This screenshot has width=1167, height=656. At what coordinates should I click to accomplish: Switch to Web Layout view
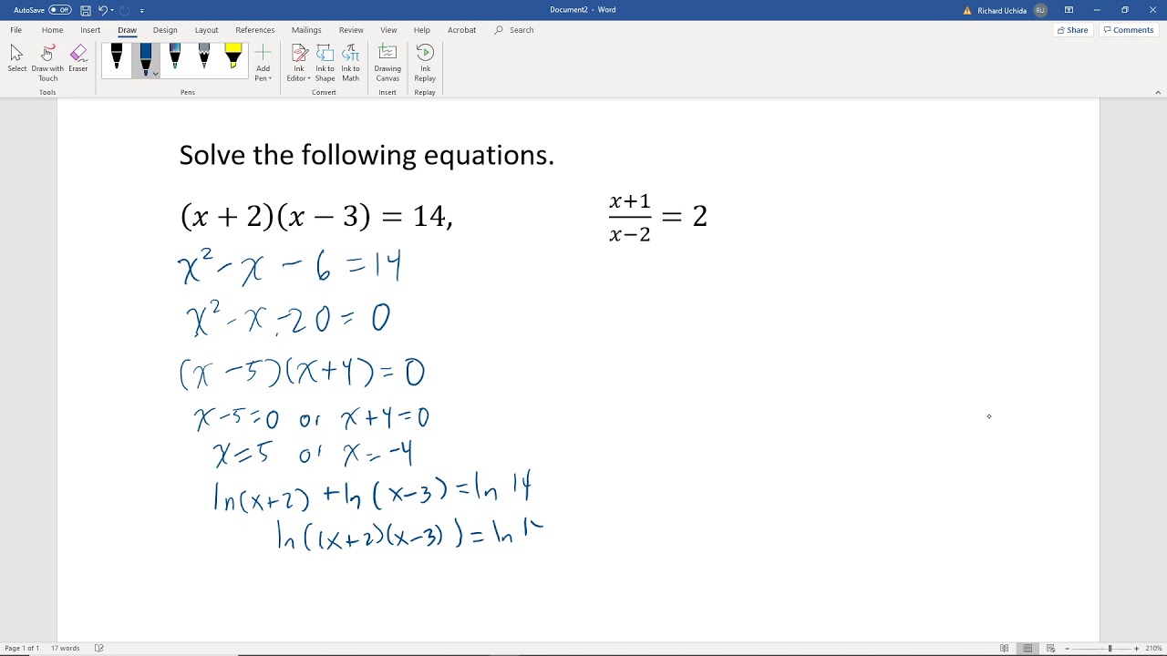click(1050, 648)
